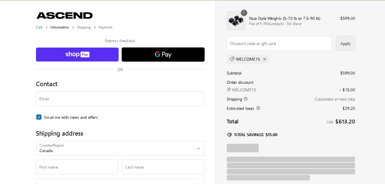Screen dimensions: 385x184
Task: Uncheck Email me with news and offers
Action: pyautogui.click(x=39, y=117)
